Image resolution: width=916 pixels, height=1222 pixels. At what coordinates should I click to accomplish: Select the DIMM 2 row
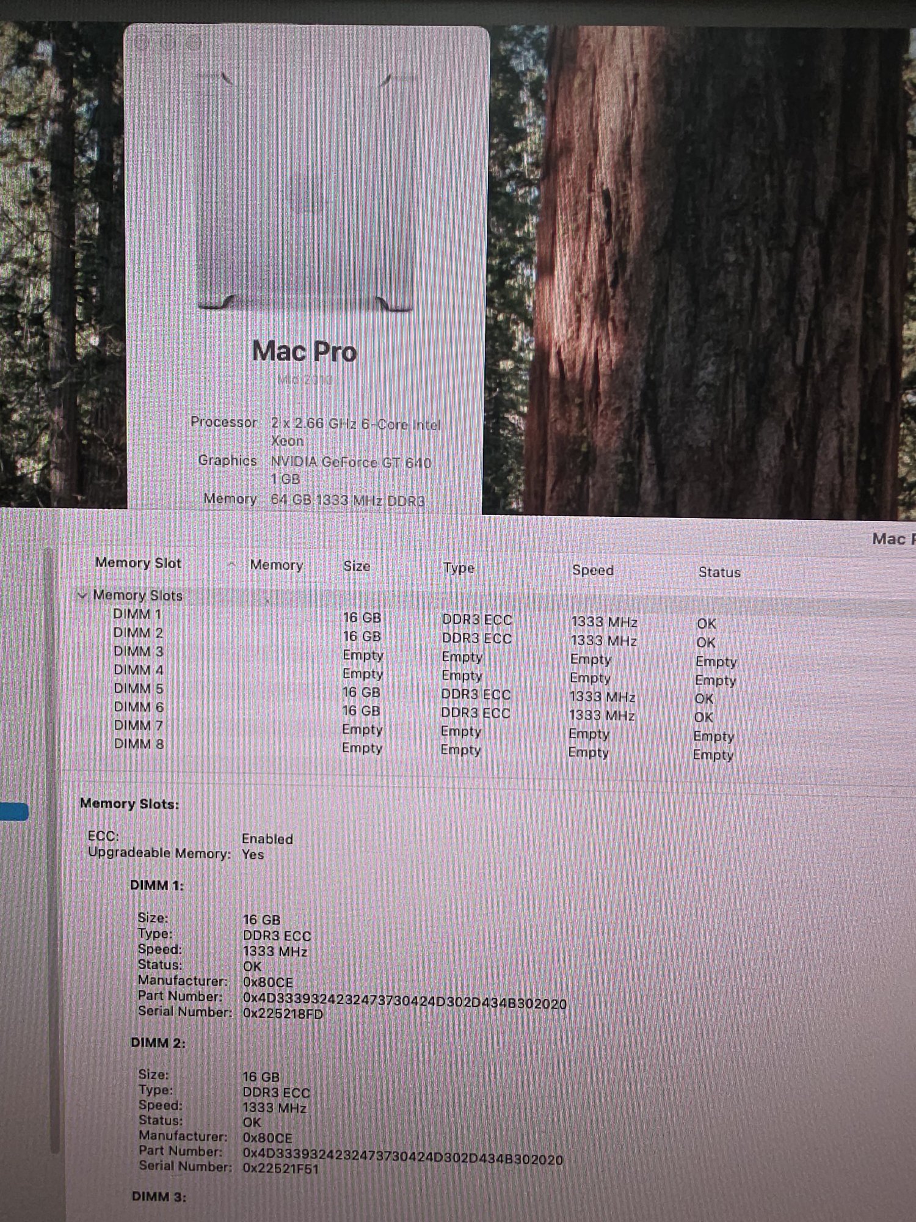click(x=489, y=637)
